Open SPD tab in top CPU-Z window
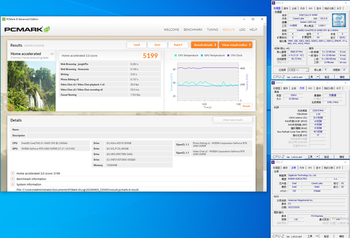Image resolution: width=350 pixels, height=238 pixels. 310,9
